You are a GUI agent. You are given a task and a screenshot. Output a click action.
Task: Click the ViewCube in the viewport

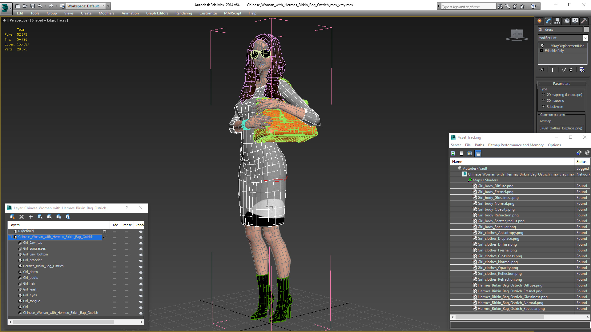[x=517, y=34]
